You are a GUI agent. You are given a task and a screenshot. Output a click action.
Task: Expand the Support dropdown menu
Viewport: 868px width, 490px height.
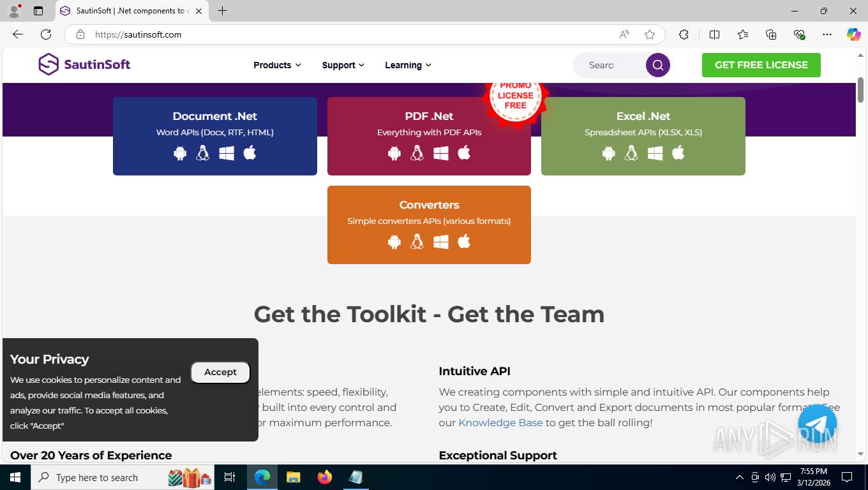coord(343,65)
